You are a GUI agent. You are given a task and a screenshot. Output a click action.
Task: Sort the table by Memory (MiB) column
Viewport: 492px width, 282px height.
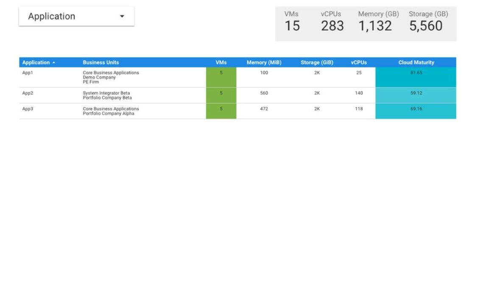(x=264, y=62)
